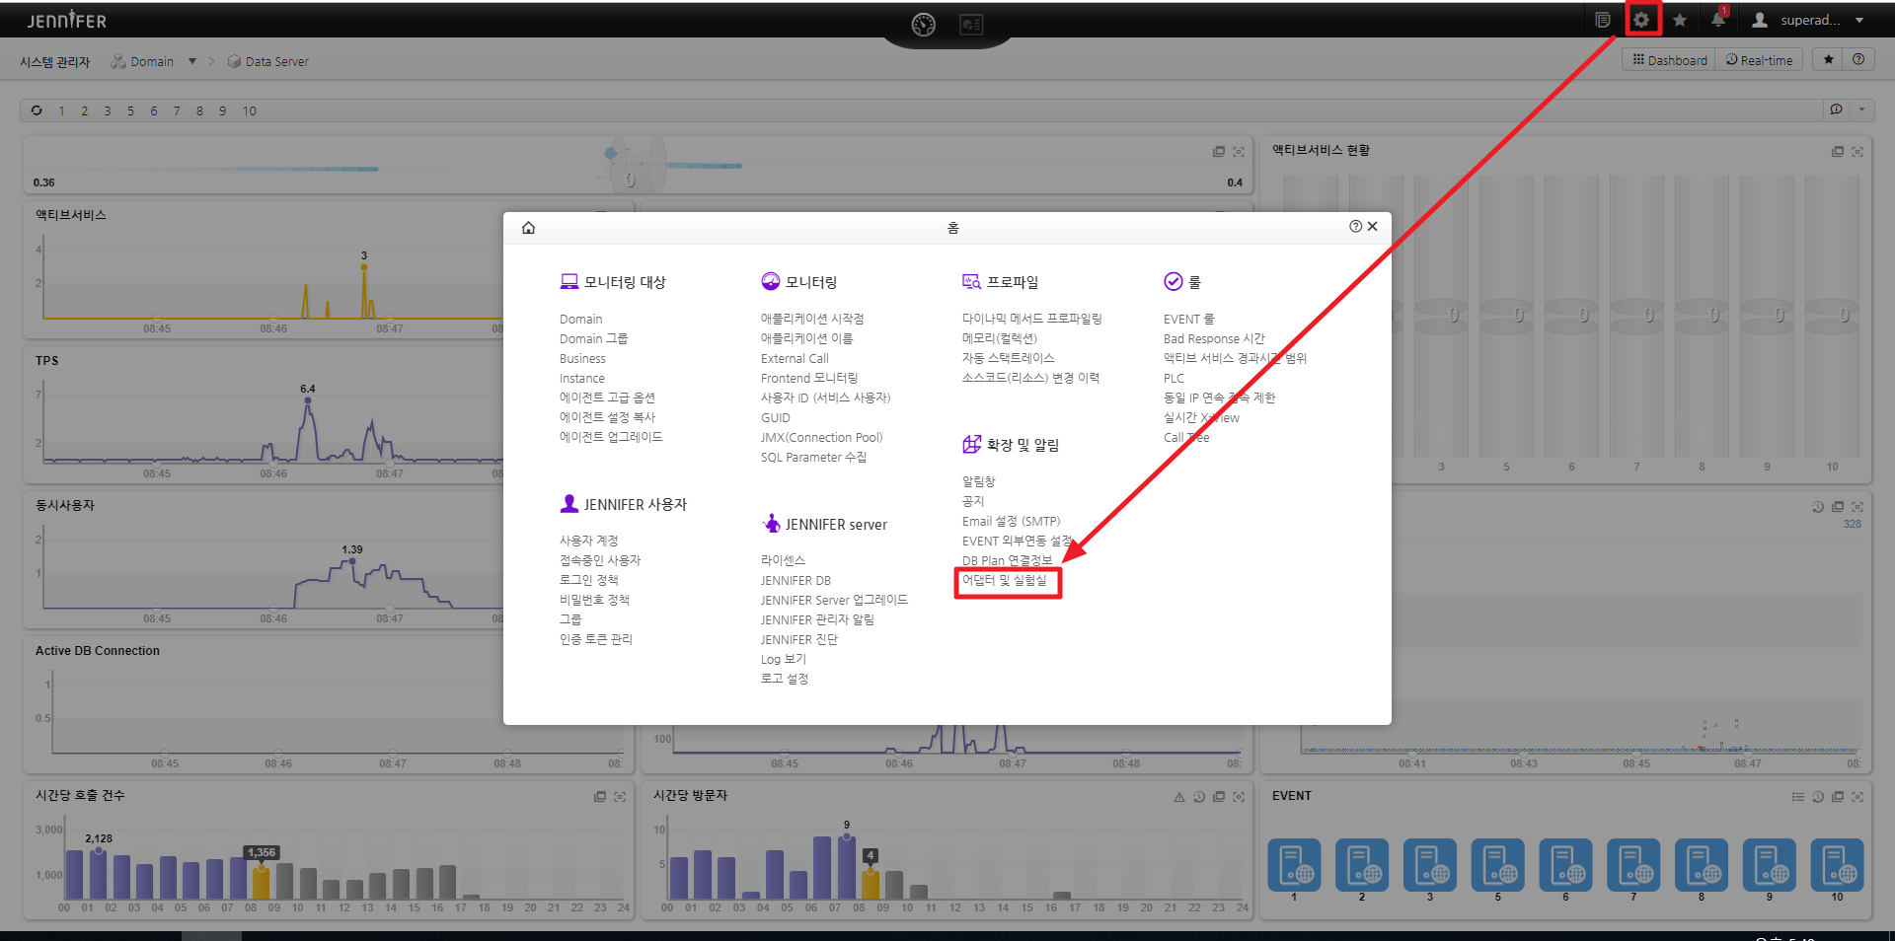Open the 라이센스 link under JENNIFER server
Image resolution: width=1895 pixels, height=941 pixels.
(x=783, y=560)
